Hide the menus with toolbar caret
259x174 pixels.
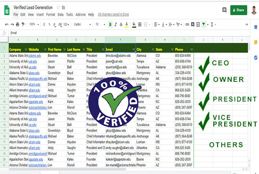pyautogui.click(x=247, y=24)
